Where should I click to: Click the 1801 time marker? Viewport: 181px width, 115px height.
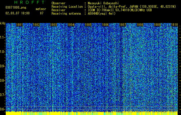coord(19,25)
